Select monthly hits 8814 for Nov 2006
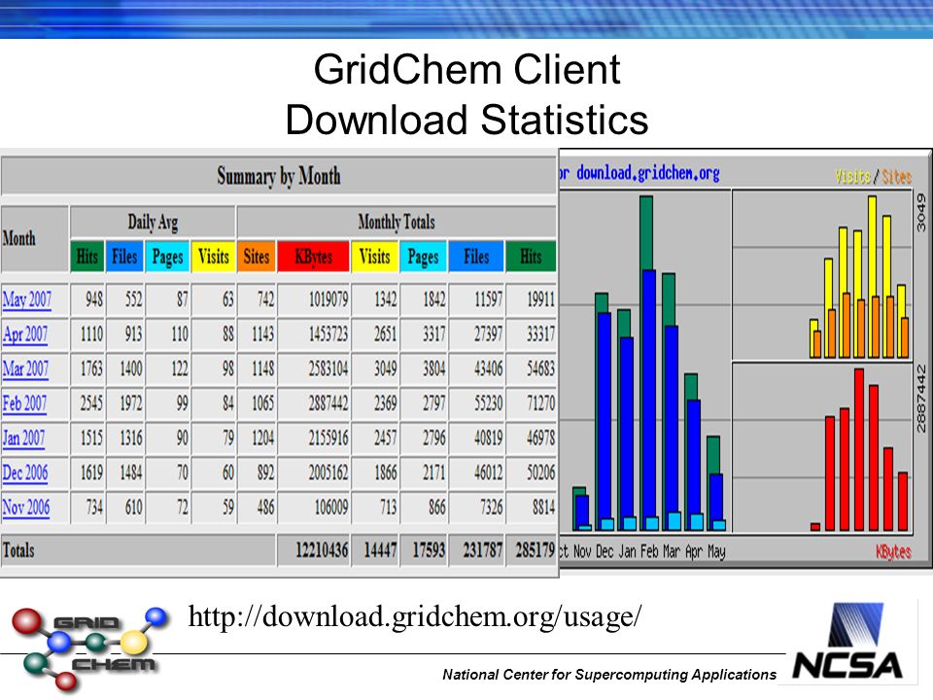The height and width of the screenshot is (700, 933). (x=543, y=507)
